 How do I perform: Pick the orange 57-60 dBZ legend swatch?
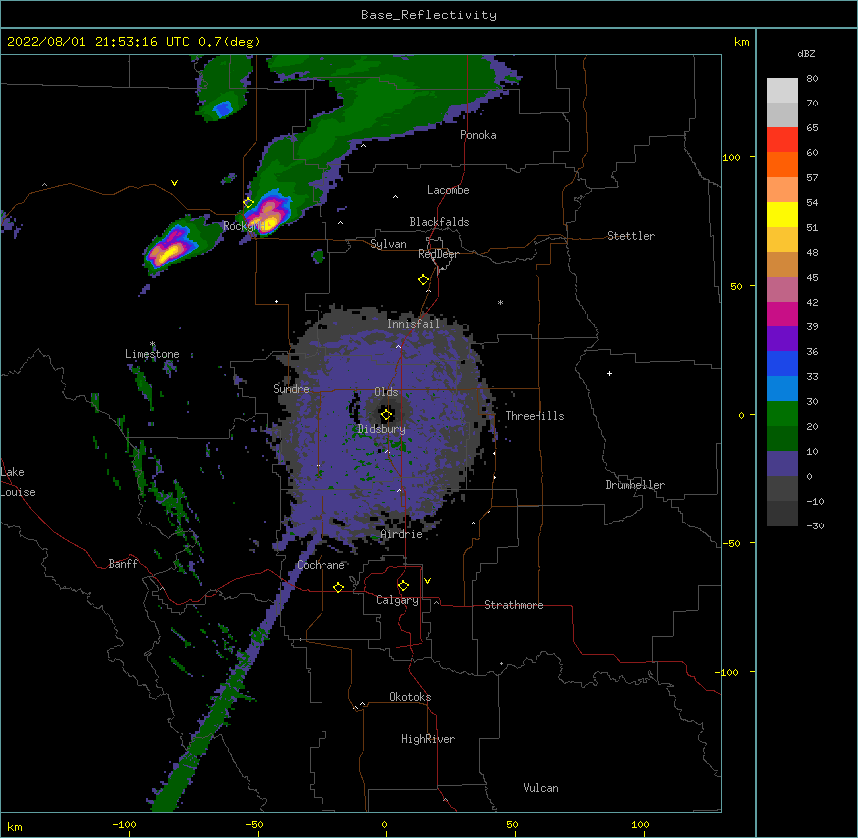(x=782, y=164)
